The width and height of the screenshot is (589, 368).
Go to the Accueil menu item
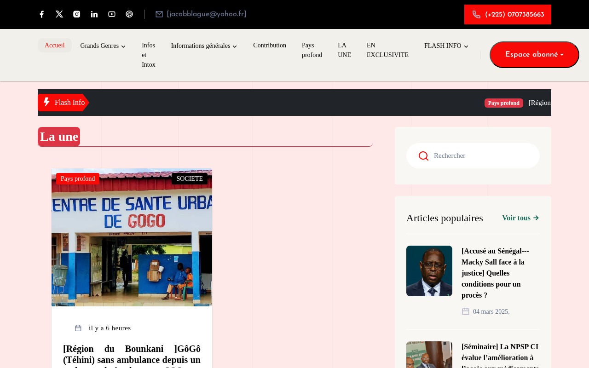coord(55,45)
